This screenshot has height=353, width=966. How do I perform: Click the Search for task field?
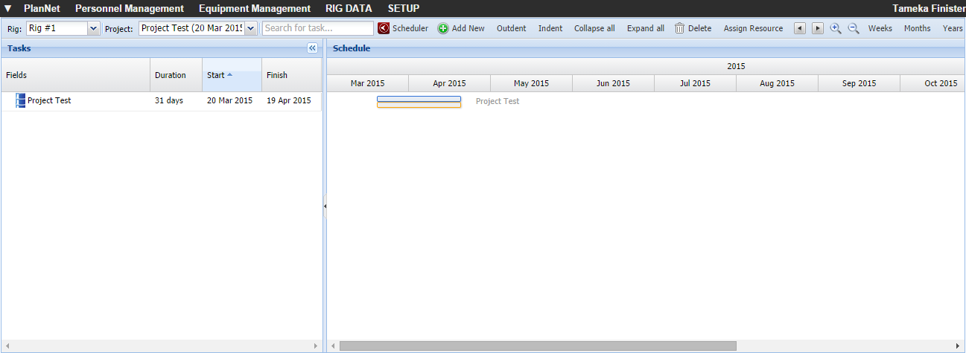[318, 28]
